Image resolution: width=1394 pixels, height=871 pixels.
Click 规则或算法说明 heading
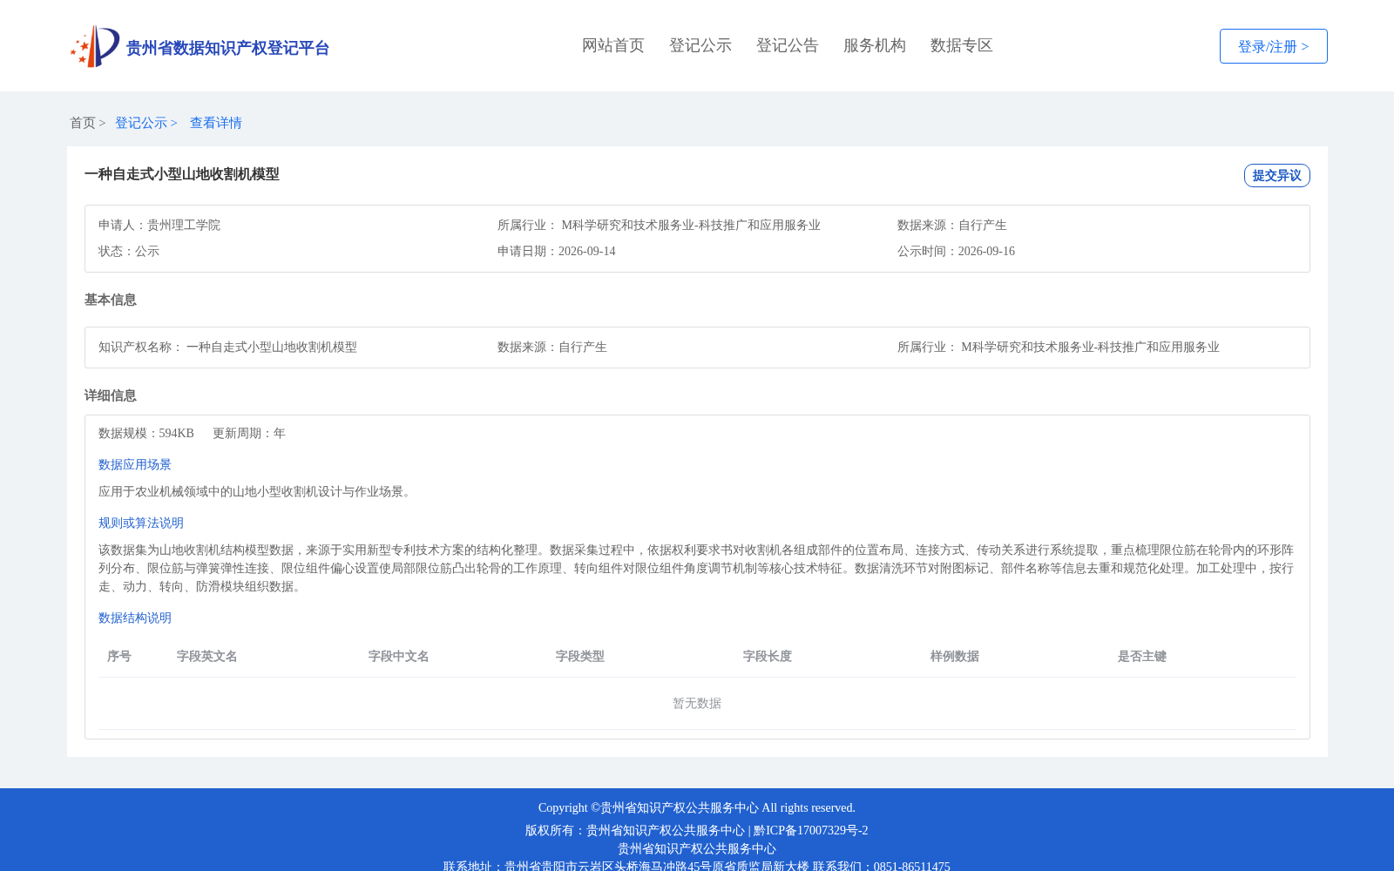(x=141, y=523)
